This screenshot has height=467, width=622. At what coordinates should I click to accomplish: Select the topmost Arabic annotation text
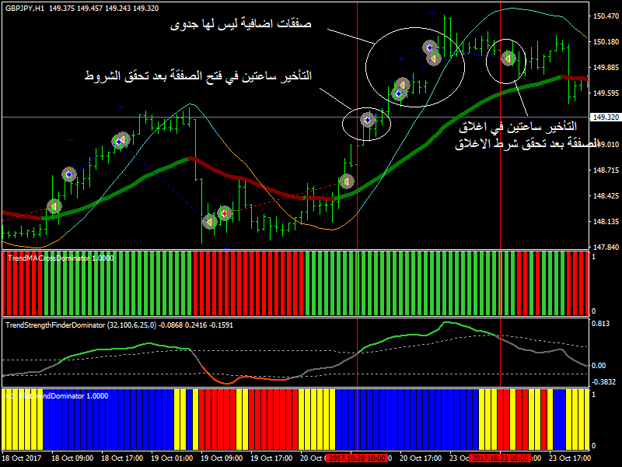240,25
